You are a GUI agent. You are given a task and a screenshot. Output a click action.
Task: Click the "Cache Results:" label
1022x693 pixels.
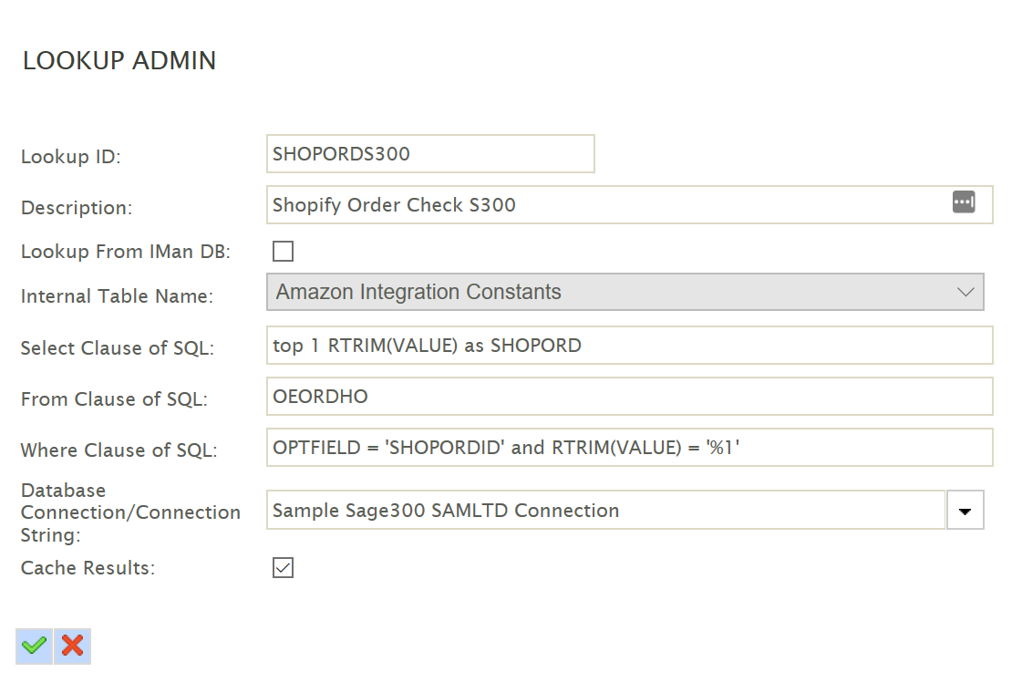pos(88,568)
